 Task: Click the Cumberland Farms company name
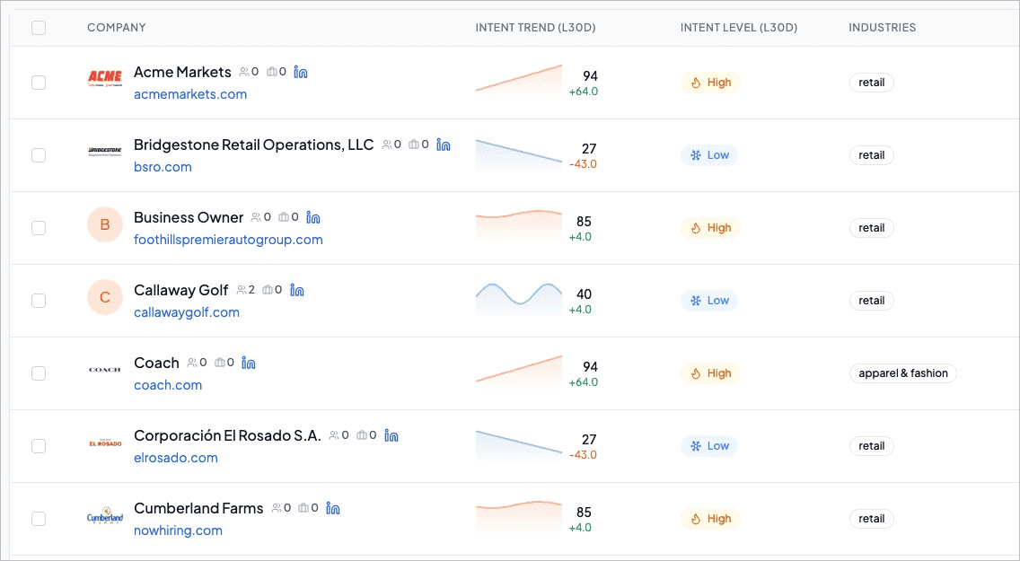coord(198,509)
